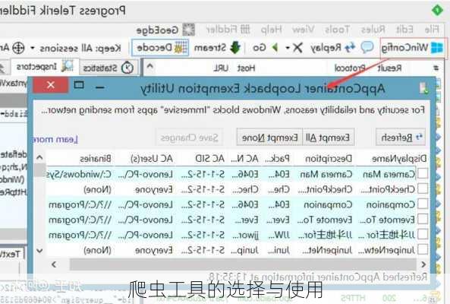Click the Any Process crosshair target icon
The image size is (450, 304).
[x=18, y=48]
